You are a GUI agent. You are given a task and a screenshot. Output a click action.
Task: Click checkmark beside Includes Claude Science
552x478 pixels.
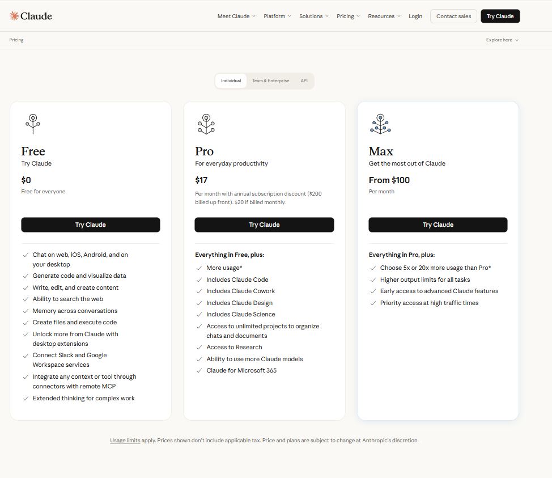click(199, 315)
